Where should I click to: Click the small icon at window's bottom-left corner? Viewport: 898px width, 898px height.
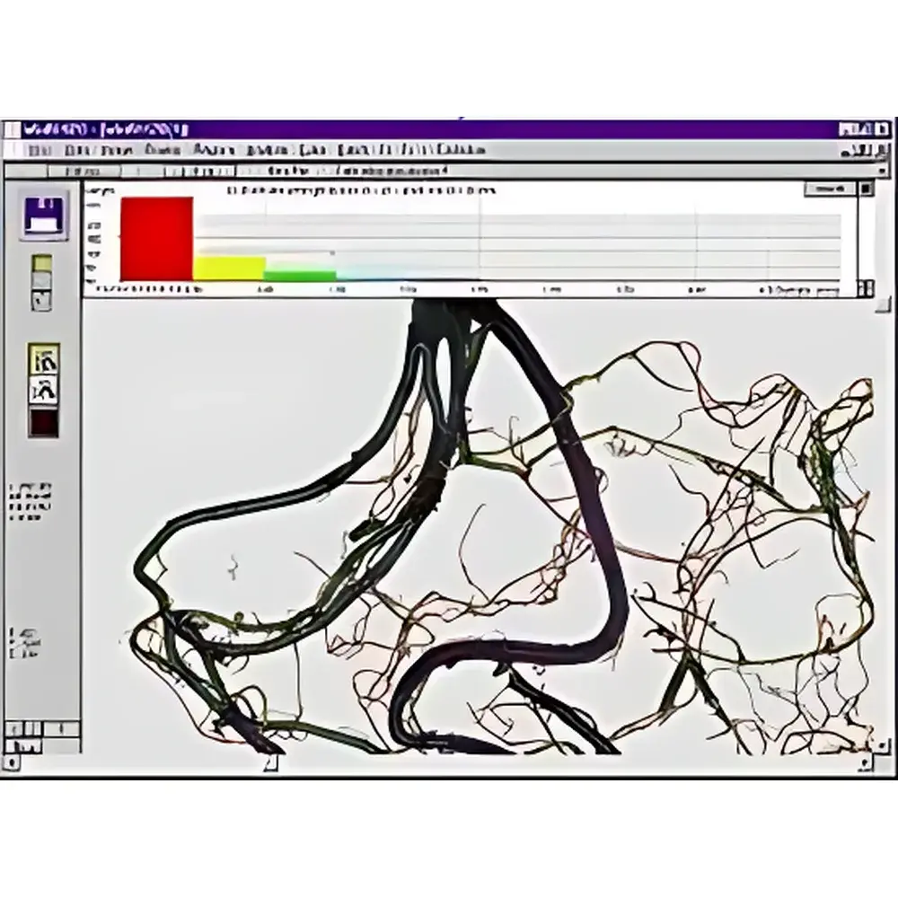(12, 762)
